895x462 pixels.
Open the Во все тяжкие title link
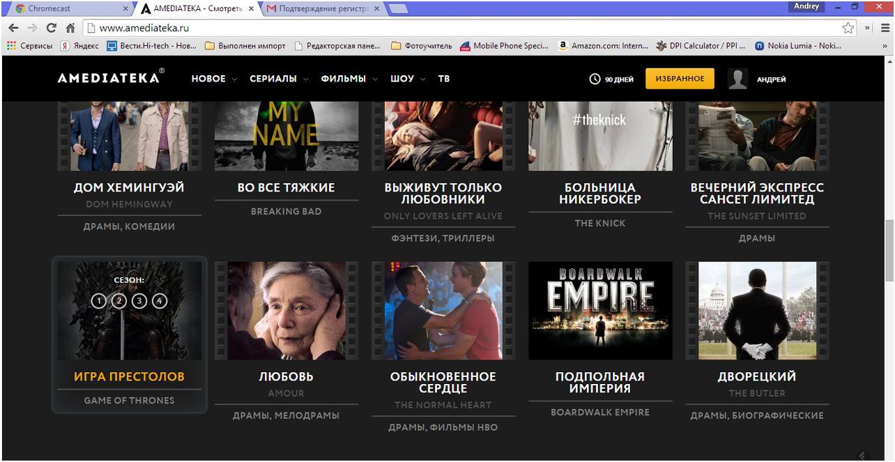[286, 187]
